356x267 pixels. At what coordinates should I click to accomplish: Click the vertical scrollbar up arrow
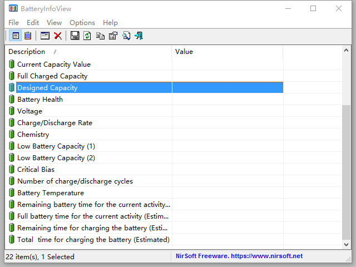(346, 51)
